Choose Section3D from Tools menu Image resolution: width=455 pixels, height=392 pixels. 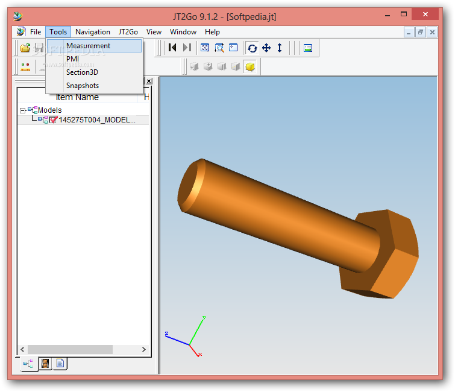pos(94,72)
